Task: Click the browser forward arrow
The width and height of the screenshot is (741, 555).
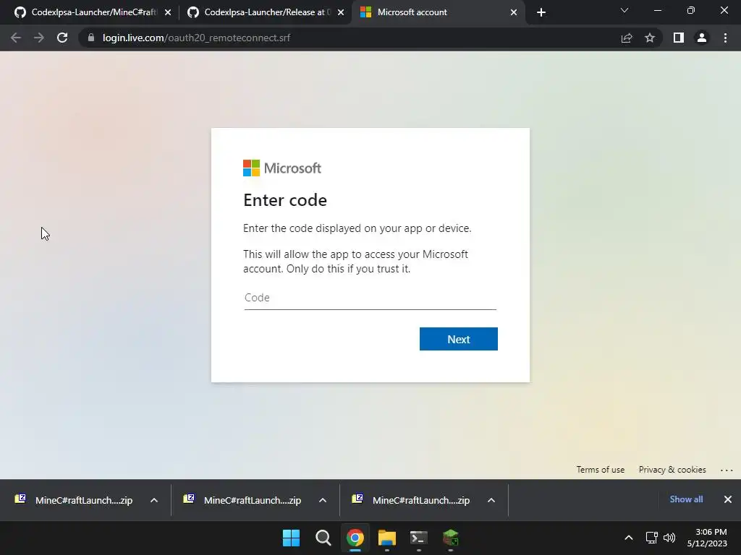Action: [x=39, y=38]
